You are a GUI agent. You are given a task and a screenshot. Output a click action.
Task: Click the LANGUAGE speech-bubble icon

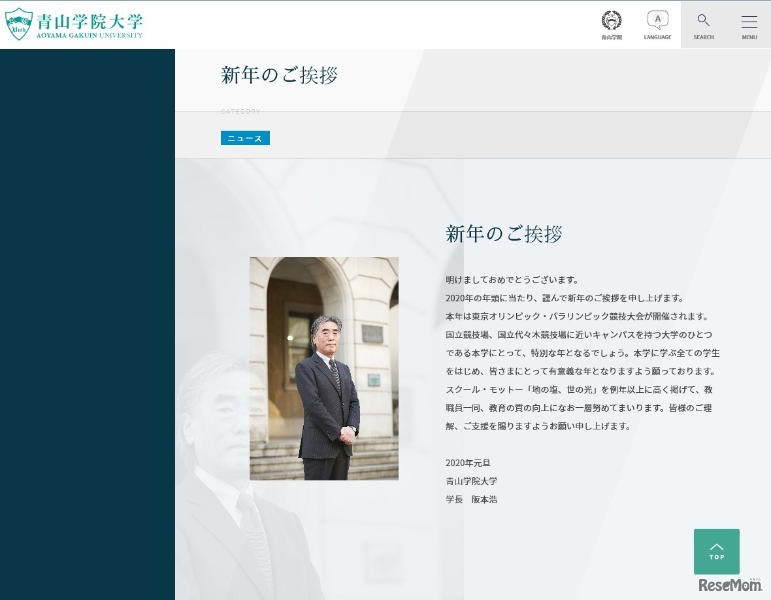coord(657,19)
